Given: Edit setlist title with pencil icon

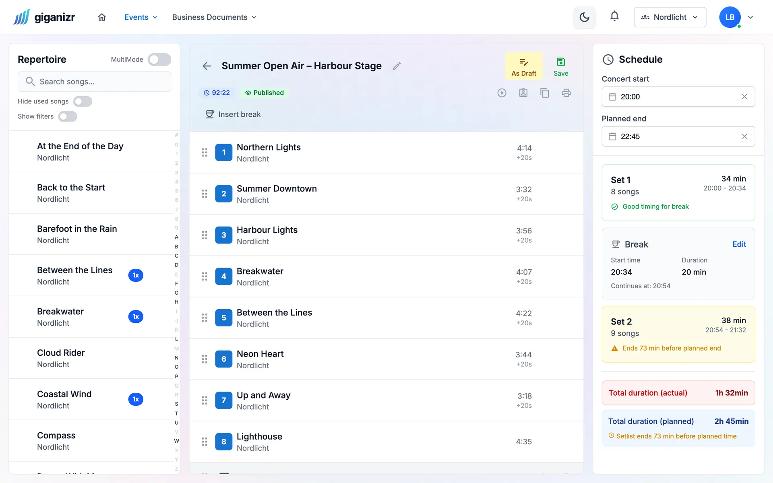Looking at the screenshot, I should coord(397,66).
